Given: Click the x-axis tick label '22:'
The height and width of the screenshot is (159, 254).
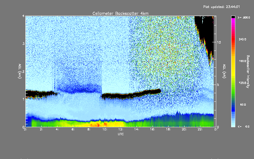Looking at the screenshot, I should [x=200, y=129].
